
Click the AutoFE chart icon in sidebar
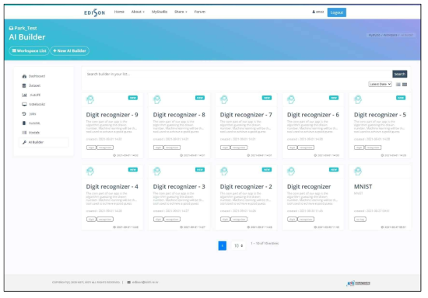(x=24, y=95)
